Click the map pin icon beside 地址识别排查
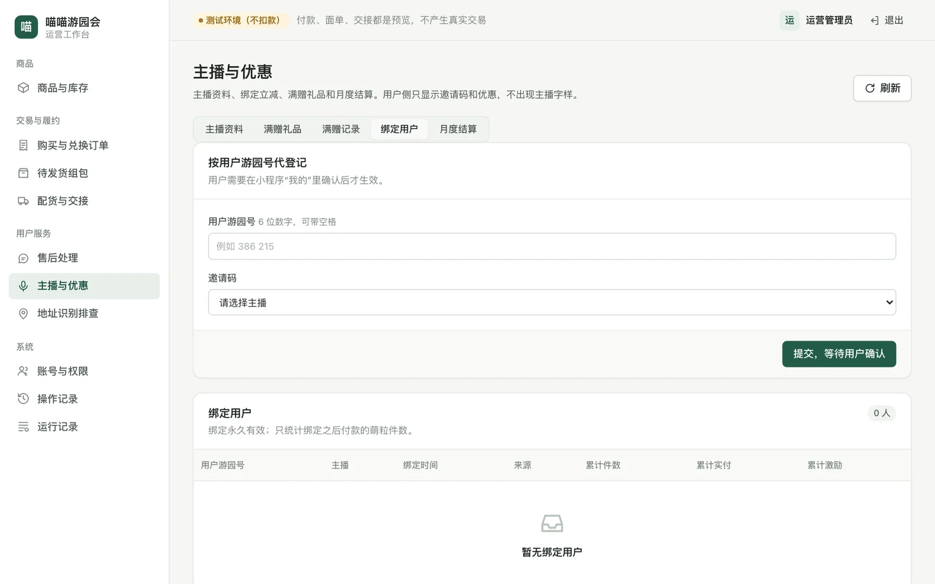The width and height of the screenshot is (935, 584). 23,314
